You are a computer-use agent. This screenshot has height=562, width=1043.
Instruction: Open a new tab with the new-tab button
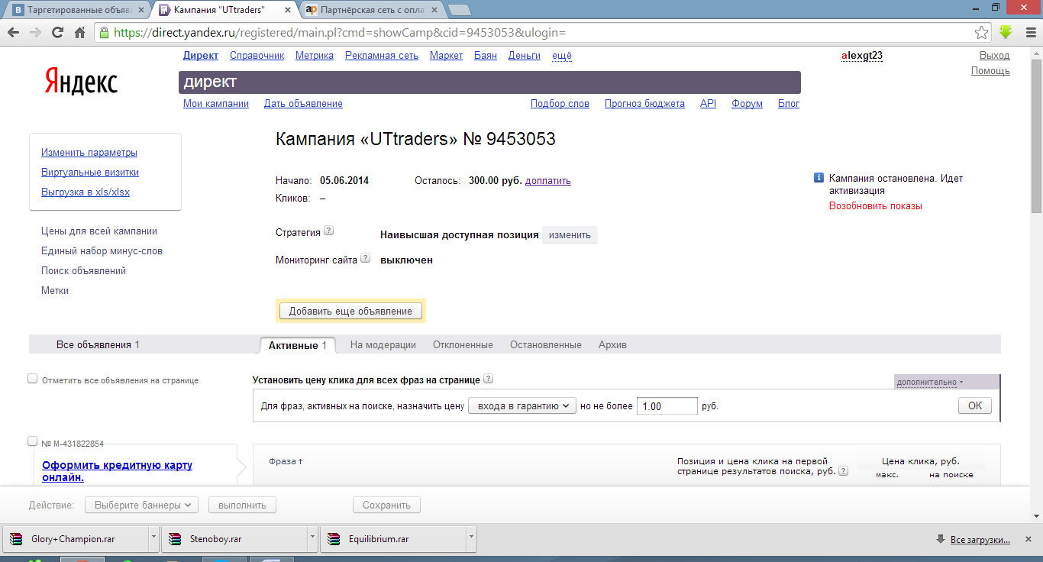pos(459,10)
